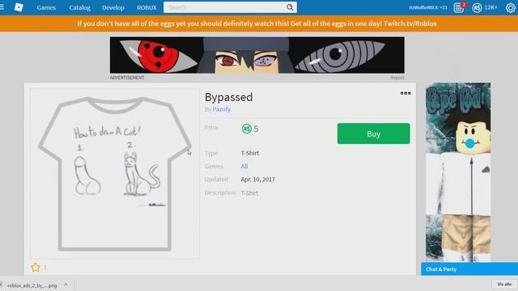This screenshot has width=518, height=291.
Task: Open the Develop page
Action: (113, 7)
